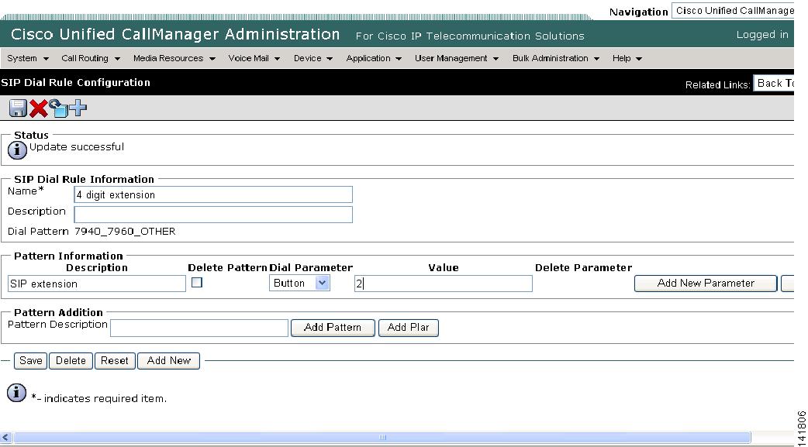Viewport: 808px width, 447px height.
Task: Click the bottom Save button
Action: click(x=30, y=360)
